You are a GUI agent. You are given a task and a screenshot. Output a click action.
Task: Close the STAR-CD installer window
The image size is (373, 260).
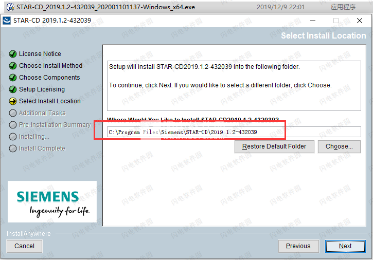[x=360, y=21]
